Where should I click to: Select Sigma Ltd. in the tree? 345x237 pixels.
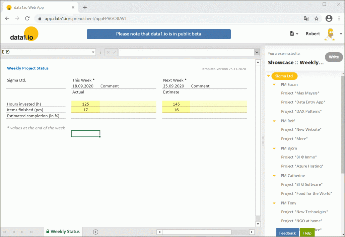click(x=284, y=76)
